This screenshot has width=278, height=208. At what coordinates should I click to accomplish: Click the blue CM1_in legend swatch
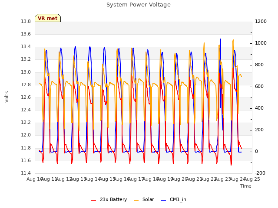coord(163,200)
